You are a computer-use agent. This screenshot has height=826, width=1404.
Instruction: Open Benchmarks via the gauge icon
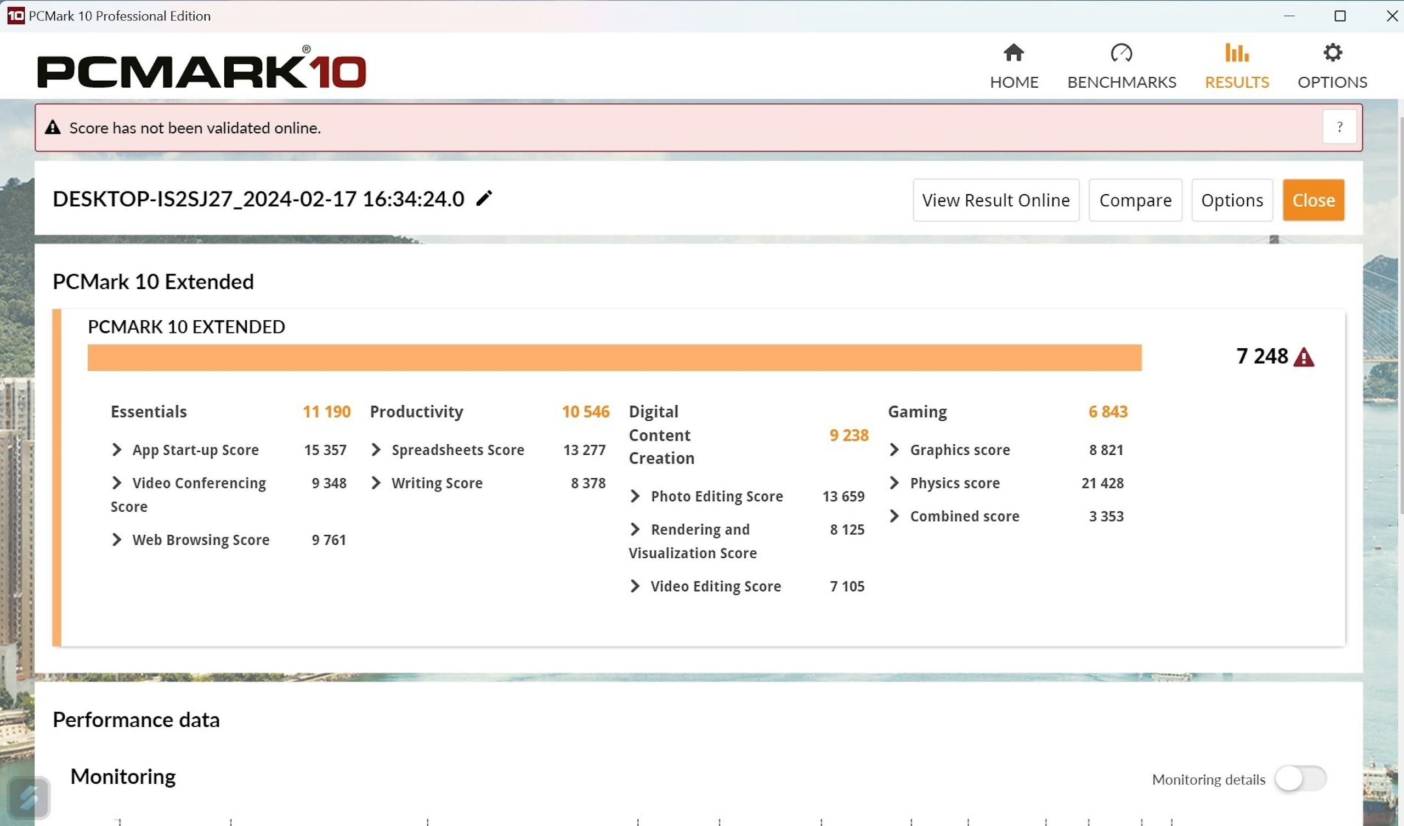[x=1121, y=53]
